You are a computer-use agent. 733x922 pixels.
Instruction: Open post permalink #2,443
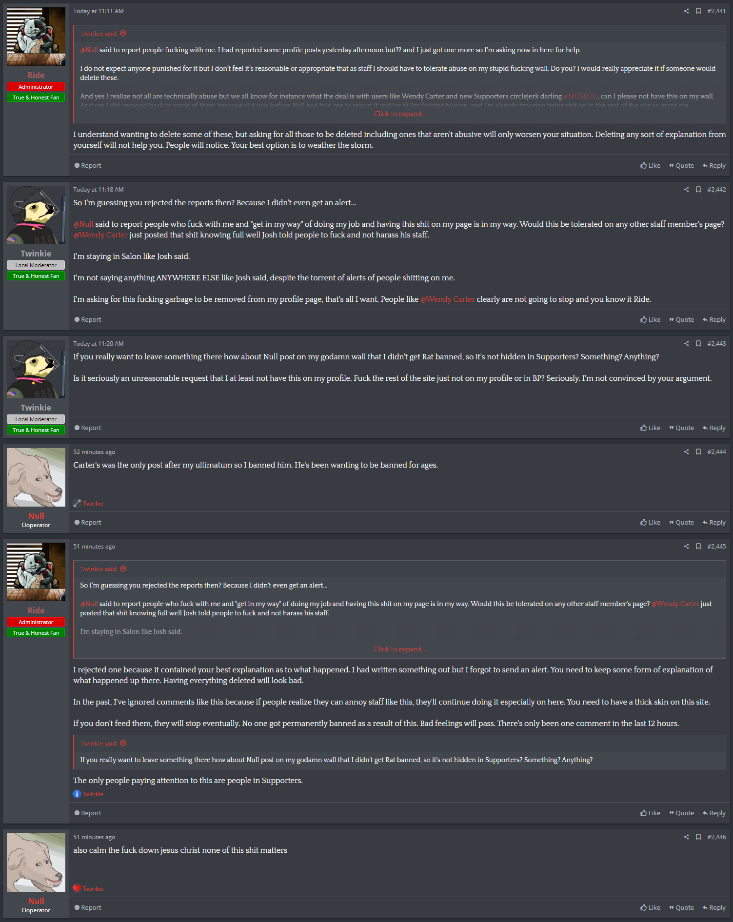click(x=716, y=344)
